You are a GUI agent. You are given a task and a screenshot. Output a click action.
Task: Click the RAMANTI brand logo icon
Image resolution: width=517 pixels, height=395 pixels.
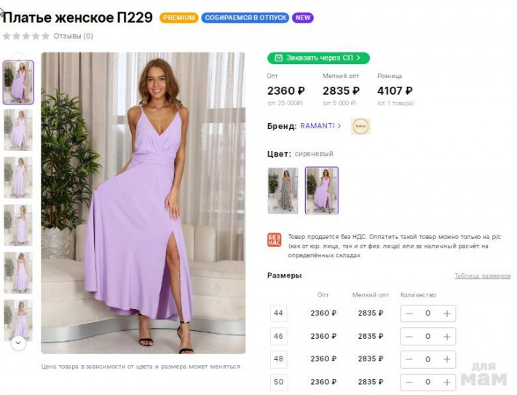coord(360,126)
